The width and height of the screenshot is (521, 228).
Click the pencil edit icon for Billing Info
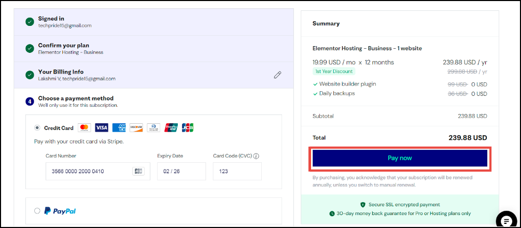click(277, 75)
